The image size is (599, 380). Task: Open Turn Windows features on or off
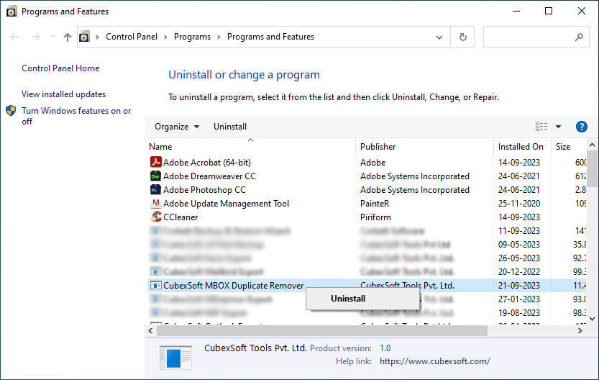76,116
